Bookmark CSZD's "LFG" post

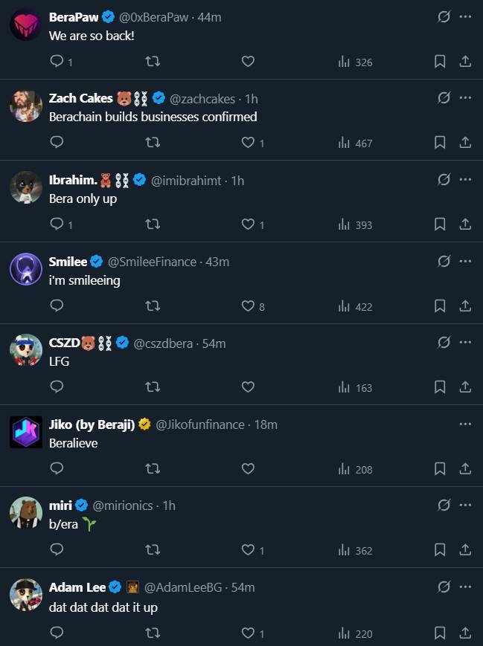(440, 387)
